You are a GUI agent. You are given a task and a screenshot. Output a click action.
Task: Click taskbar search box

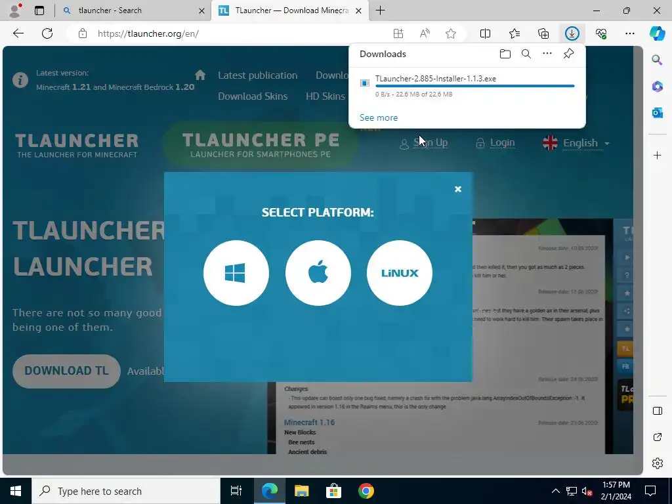pos(126,491)
